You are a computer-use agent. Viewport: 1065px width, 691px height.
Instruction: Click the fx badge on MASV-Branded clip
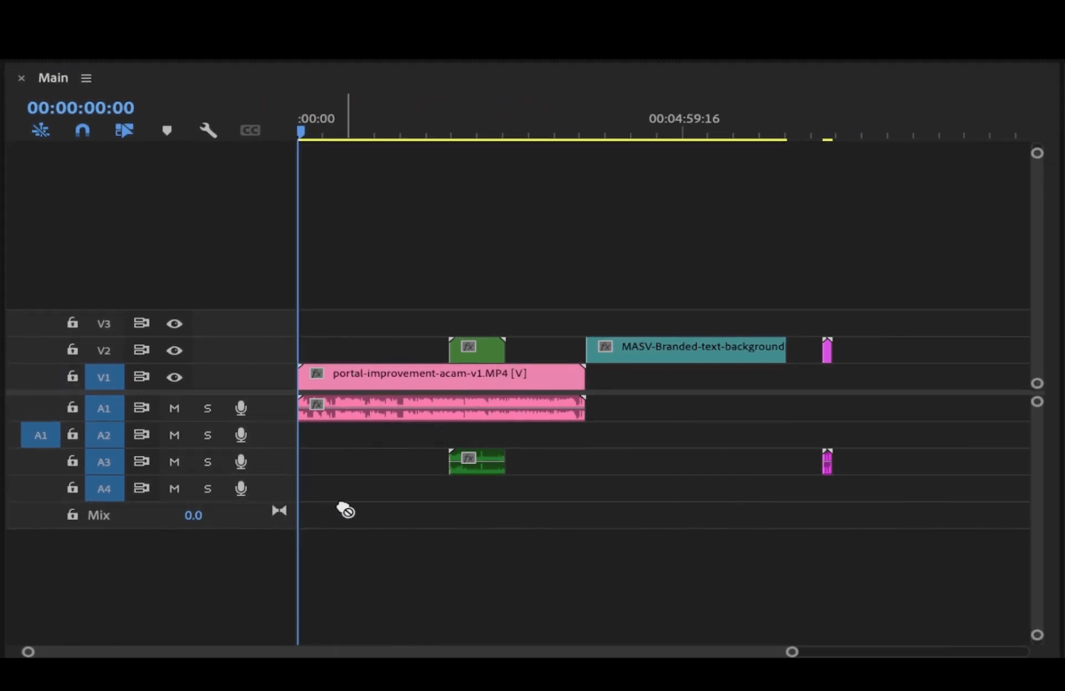coord(605,347)
